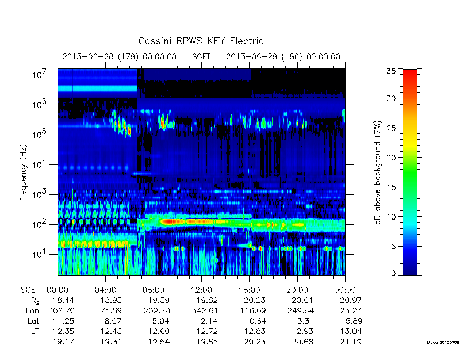Click the LT value 12.93
This screenshot has width=460, height=345.
302,332
